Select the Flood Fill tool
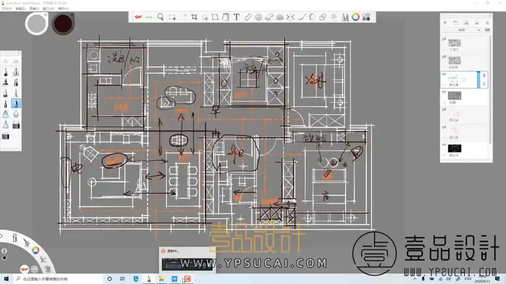 tap(225, 17)
